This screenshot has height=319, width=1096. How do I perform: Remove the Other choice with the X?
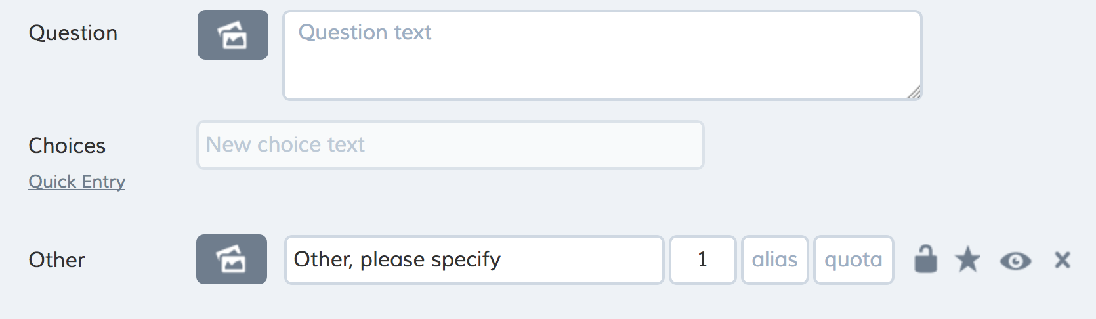tap(1063, 260)
